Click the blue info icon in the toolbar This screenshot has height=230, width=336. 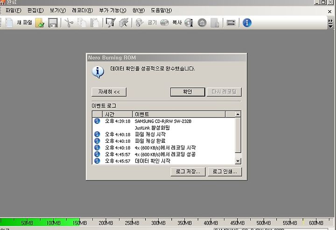tap(247, 23)
